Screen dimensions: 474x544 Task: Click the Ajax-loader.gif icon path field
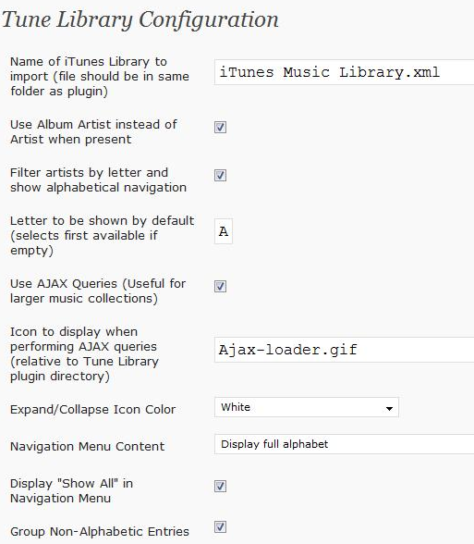coord(344,350)
